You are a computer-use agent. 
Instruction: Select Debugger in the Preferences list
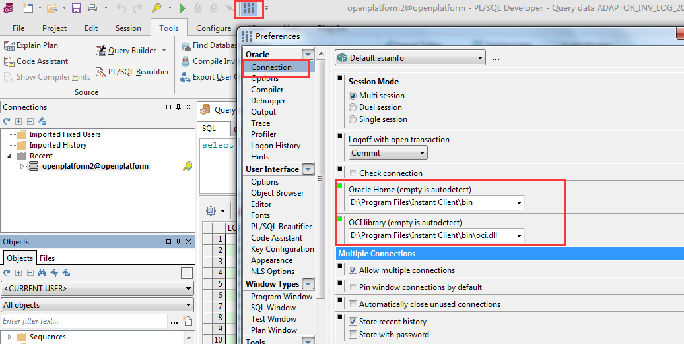[268, 101]
